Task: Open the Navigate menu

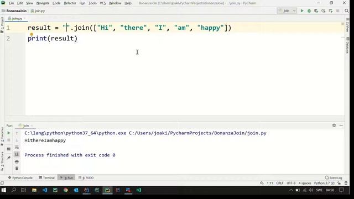Action: [43, 3]
